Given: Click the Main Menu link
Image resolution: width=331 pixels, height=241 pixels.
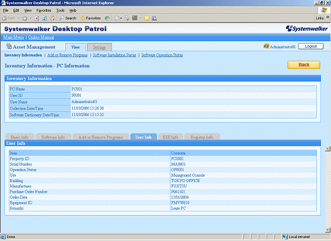Looking at the screenshot, I should coord(14,37).
